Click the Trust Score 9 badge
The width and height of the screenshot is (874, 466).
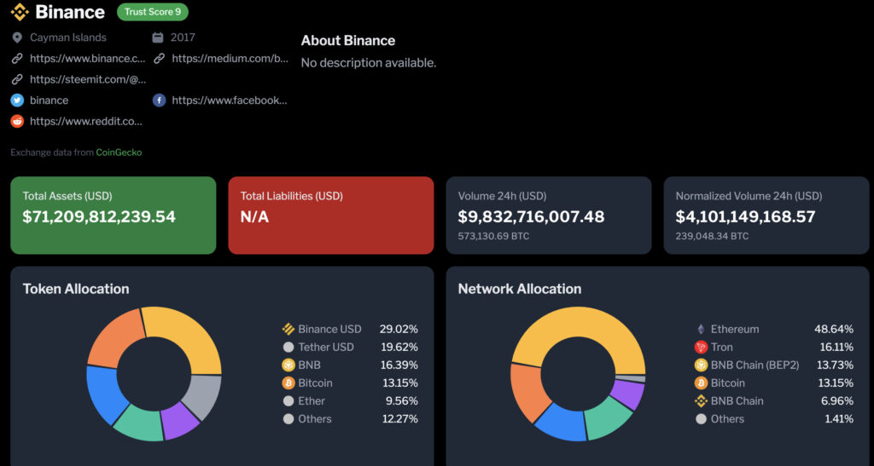point(153,12)
